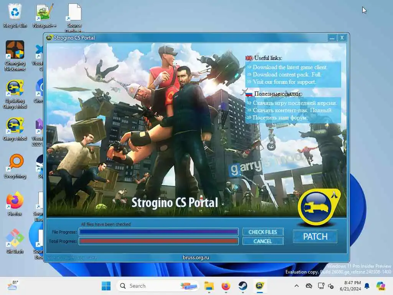The image size is (393, 295).
Task: Open Russian link 'Скачать игру последней версии'
Action: pyautogui.click(x=295, y=103)
